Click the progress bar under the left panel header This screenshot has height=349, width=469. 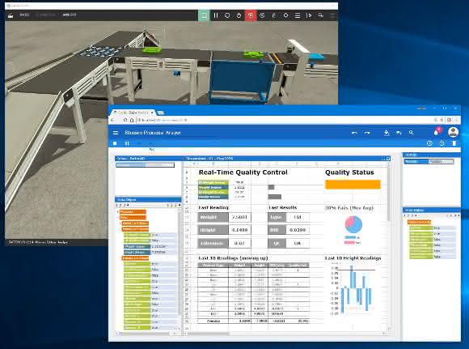click(145, 165)
